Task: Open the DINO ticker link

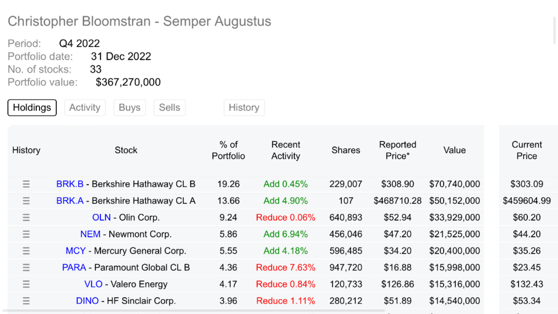Action: [87, 301]
